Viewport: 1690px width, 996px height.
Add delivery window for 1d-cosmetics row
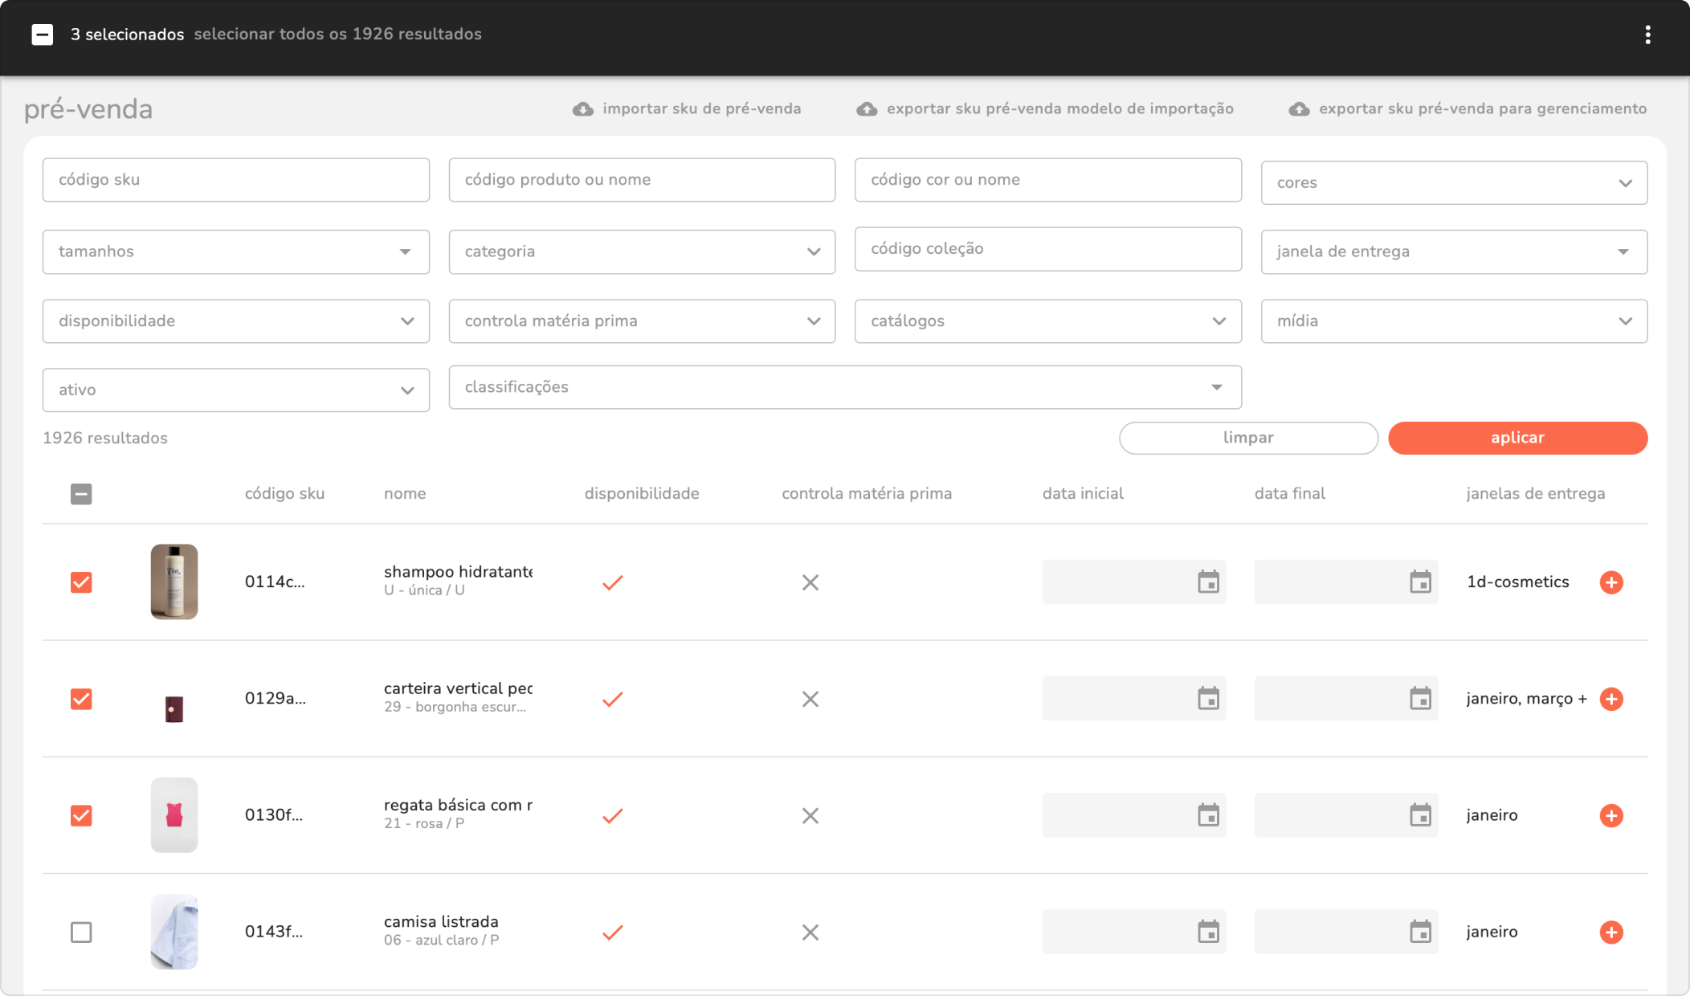pos(1610,582)
